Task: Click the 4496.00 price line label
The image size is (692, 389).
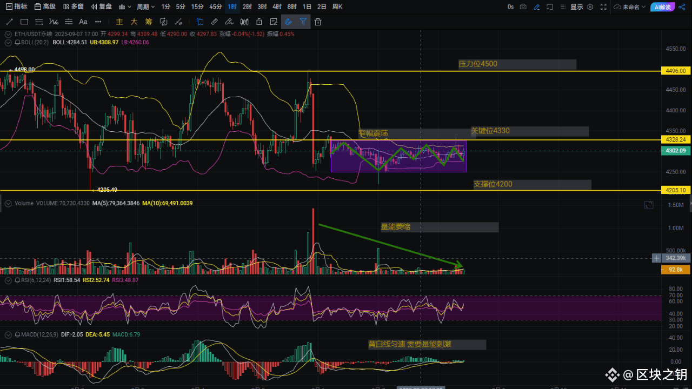Action: (x=676, y=71)
